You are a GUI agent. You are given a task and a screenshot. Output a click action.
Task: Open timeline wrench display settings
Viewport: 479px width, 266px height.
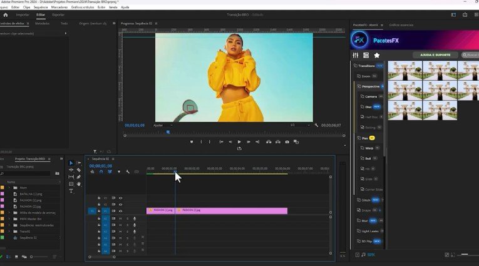pyautogui.click(x=128, y=171)
